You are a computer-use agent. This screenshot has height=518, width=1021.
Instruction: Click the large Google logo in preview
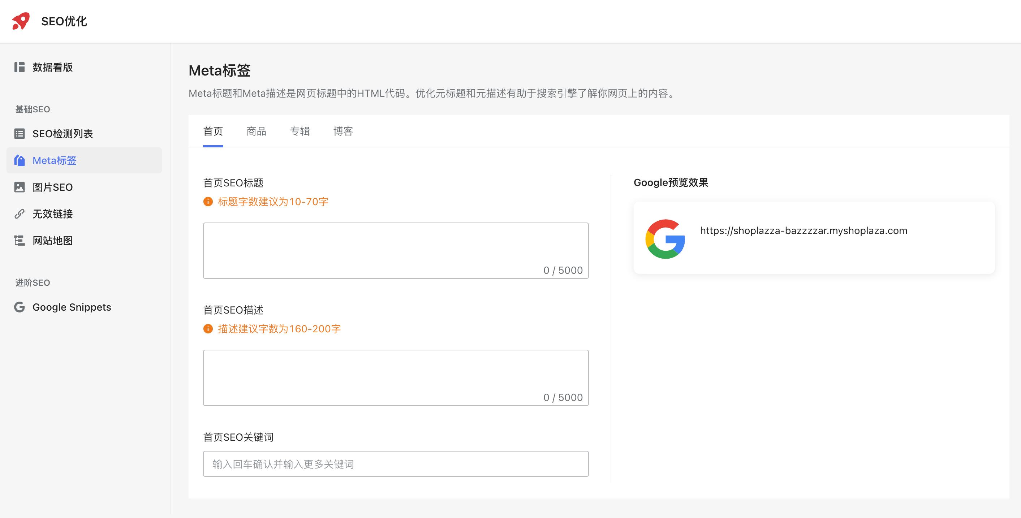click(665, 239)
